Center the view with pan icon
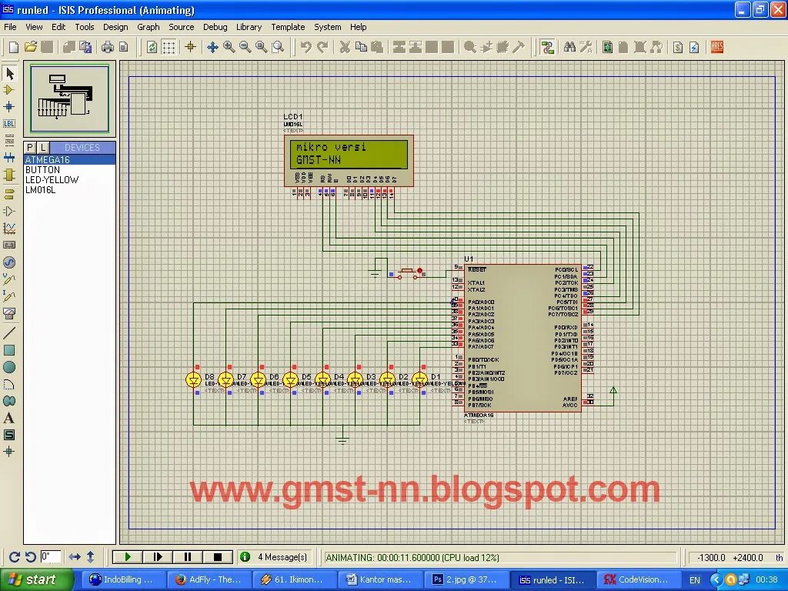 click(212, 47)
